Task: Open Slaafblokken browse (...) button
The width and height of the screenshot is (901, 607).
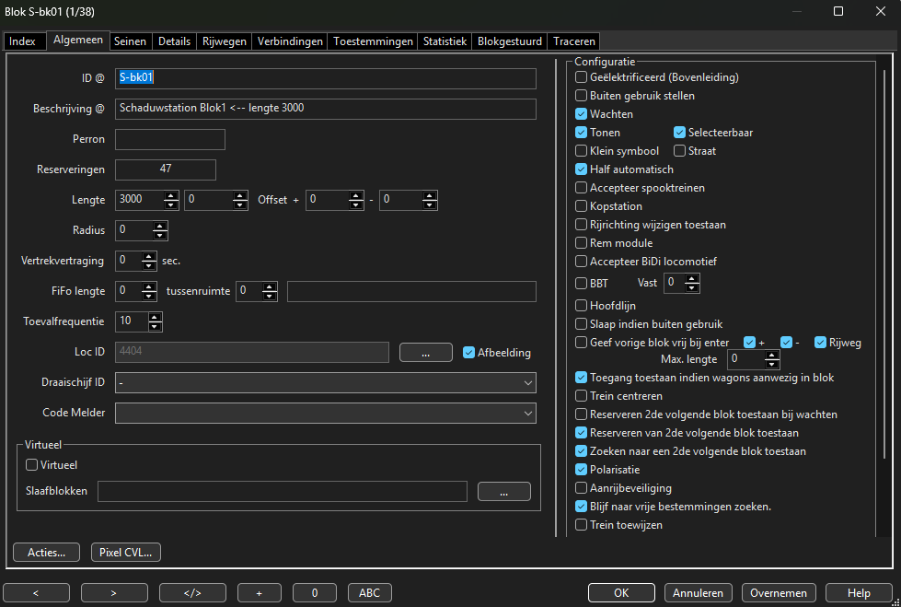Action: pos(503,492)
